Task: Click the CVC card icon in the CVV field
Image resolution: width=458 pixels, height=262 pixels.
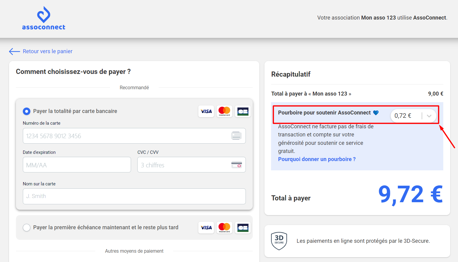Action: pyautogui.click(x=237, y=165)
